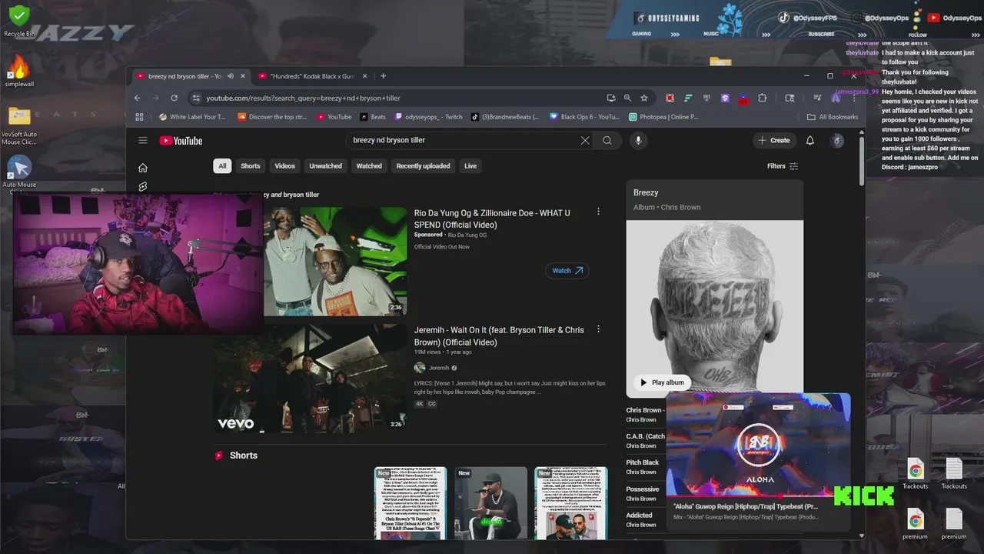The image size is (984, 554).
Task: Open more options for Rio Da Yung video
Action: (598, 212)
